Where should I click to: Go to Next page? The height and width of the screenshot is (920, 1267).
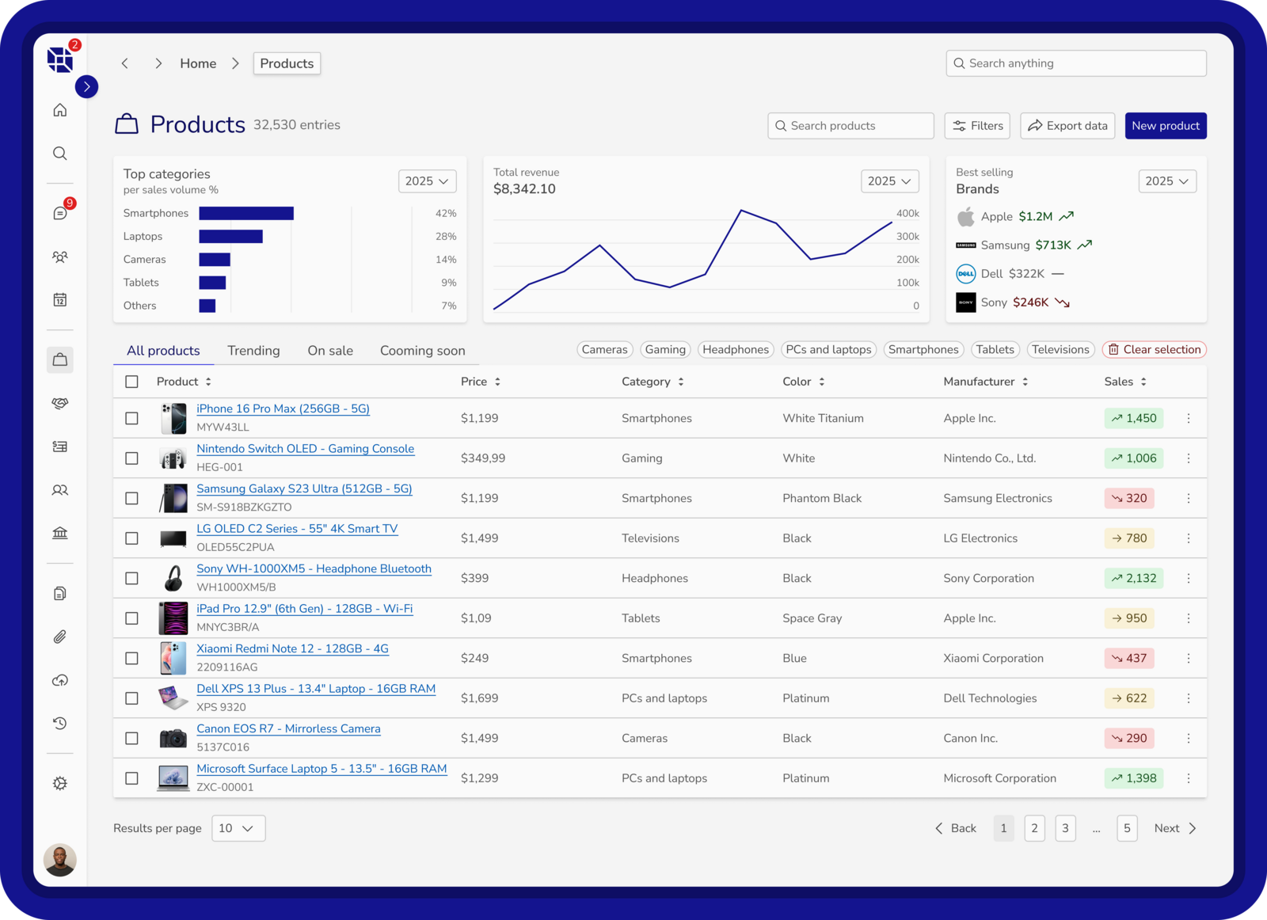(x=1175, y=828)
